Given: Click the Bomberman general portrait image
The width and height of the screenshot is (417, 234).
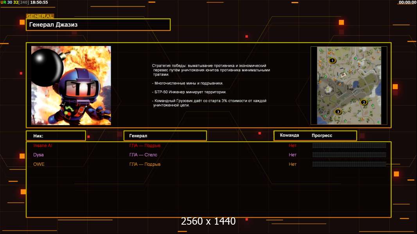Looking at the screenshot, I should click(x=71, y=85).
